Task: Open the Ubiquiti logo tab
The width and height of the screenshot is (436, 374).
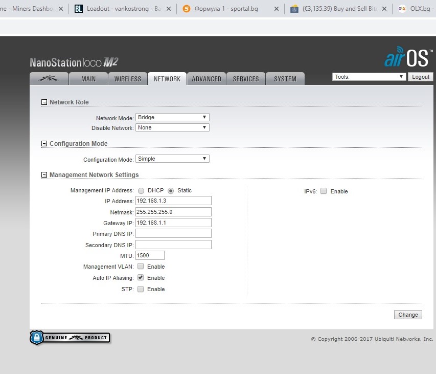Action: click(49, 79)
